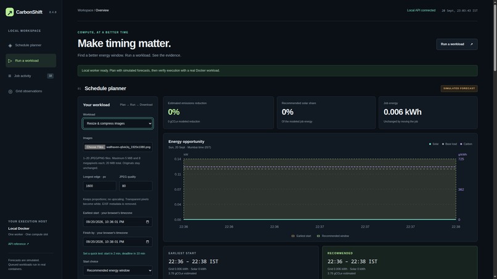The image size is (497, 279).
Task: Click Recommended window legend swatch
Action: (x=318, y=236)
